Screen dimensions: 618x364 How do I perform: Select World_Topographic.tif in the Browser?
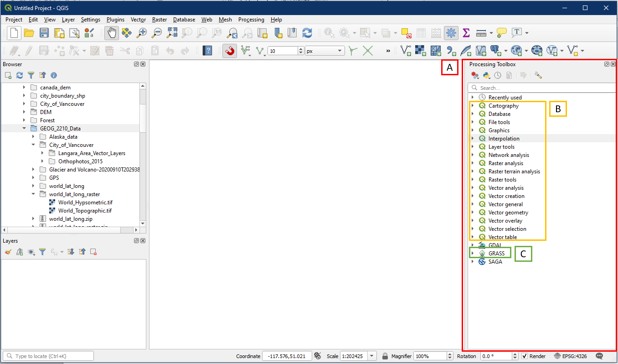pos(85,211)
